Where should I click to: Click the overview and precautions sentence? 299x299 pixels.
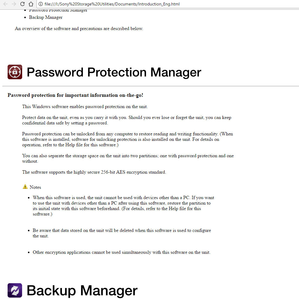[79, 29]
